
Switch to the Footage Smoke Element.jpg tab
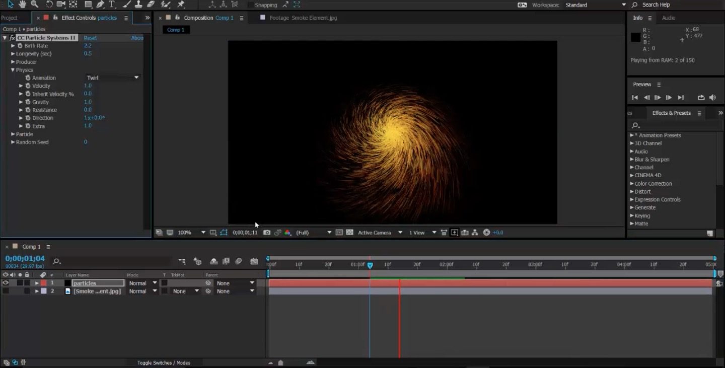(x=304, y=18)
